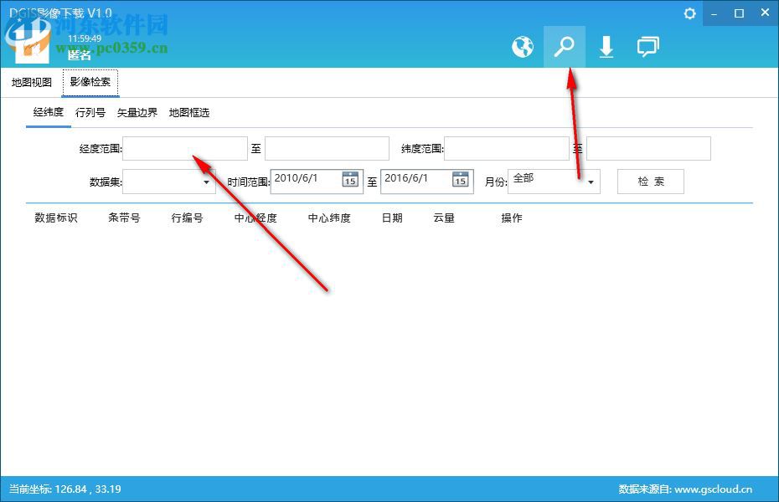Switch to the 地图视图 tab
The height and width of the screenshot is (502, 779).
(31, 82)
